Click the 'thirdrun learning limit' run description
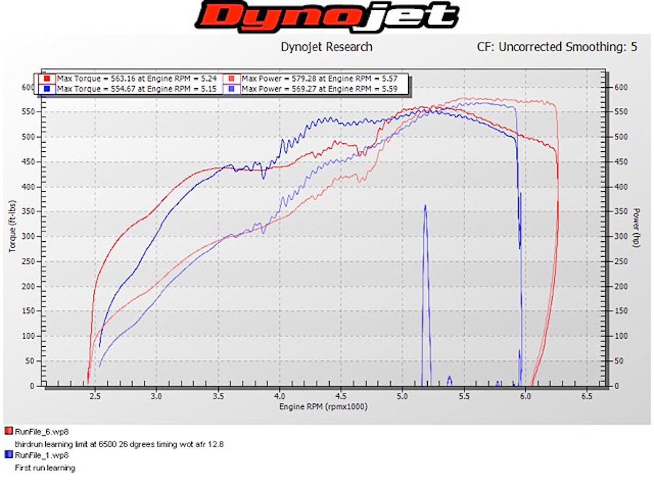The image size is (654, 490). (119, 444)
